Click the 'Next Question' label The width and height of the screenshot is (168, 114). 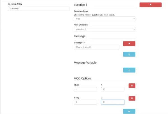click(x=81, y=25)
